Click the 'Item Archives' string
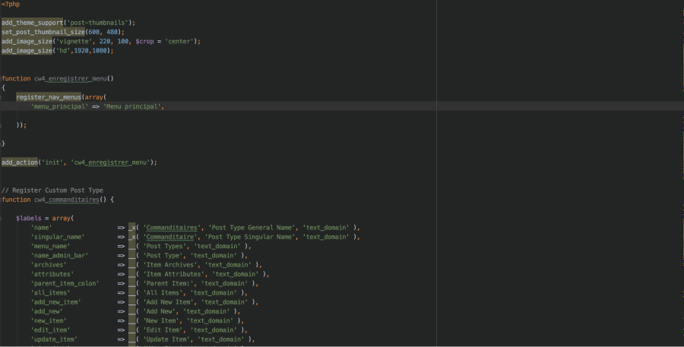 (173, 264)
